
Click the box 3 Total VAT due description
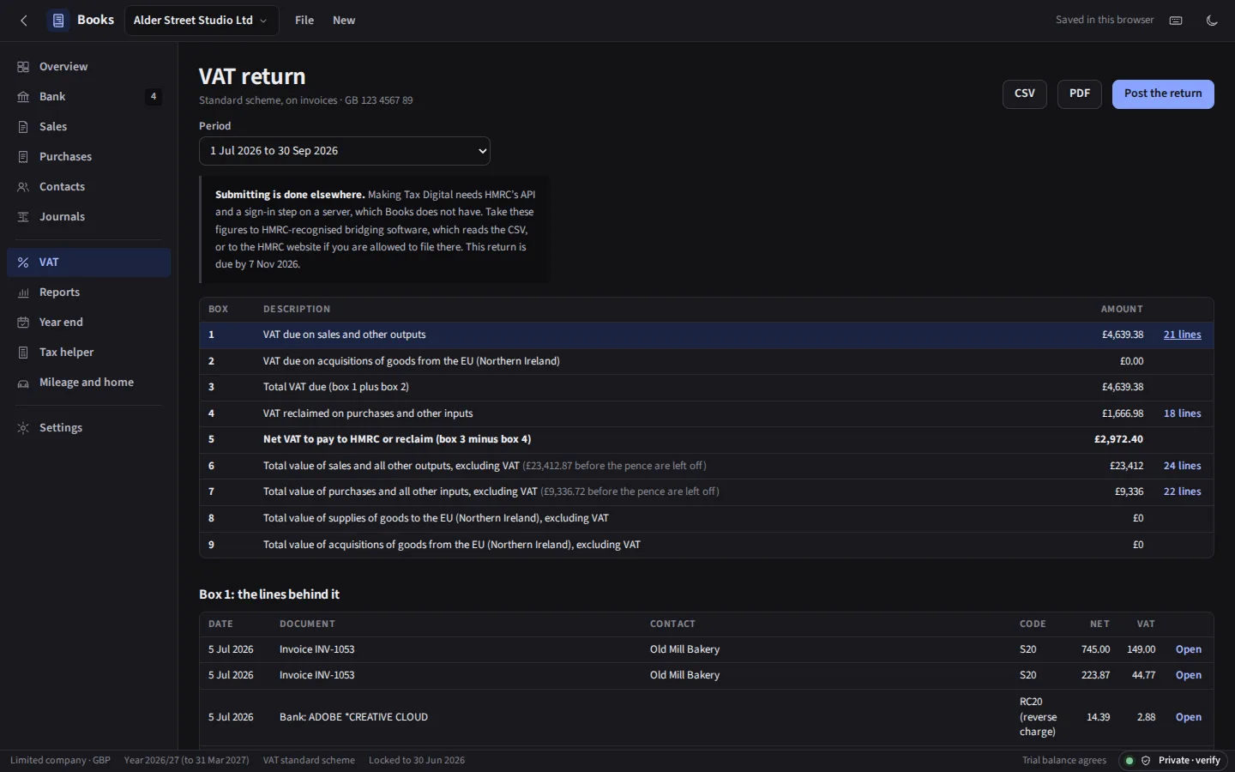coord(336,388)
